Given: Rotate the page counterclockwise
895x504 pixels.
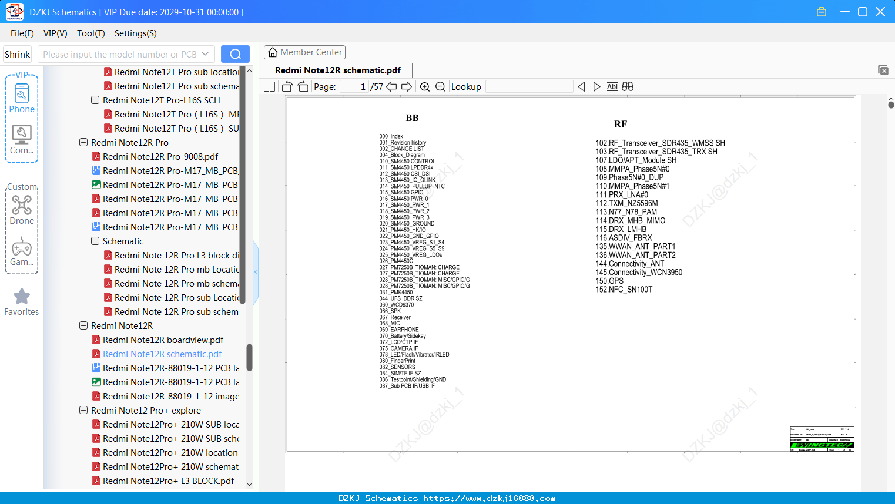Looking at the screenshot, I should [x=287, y=87].
